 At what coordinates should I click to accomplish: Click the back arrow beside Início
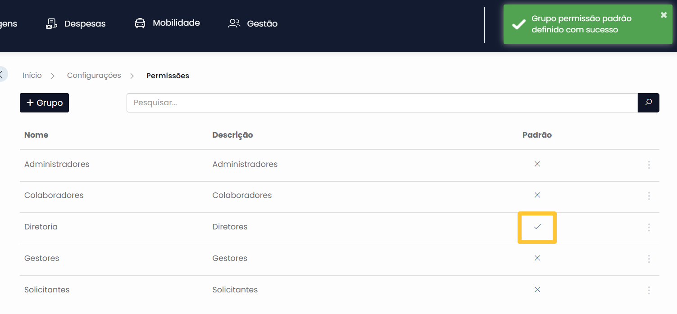tap(1, 74)
